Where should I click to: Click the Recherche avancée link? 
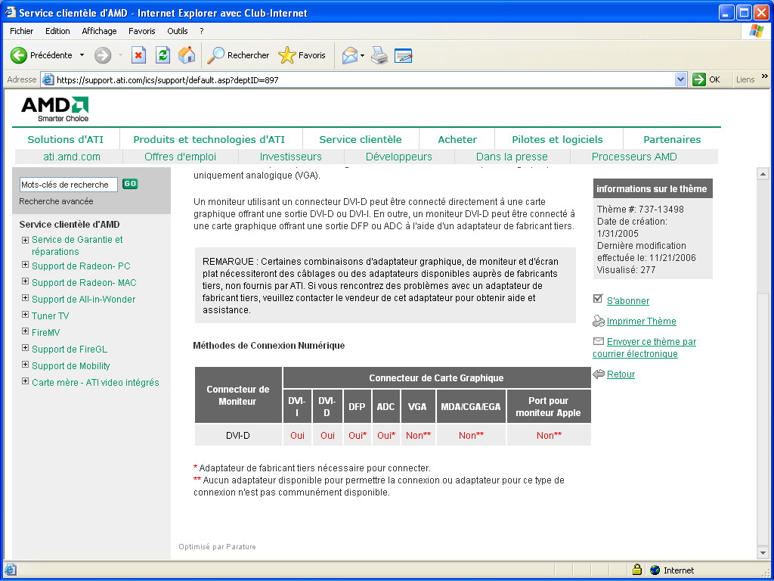[56, 201]
